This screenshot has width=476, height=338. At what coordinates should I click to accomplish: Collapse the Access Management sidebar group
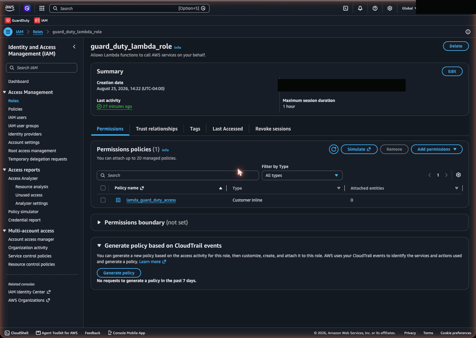(x=5, y=92)
